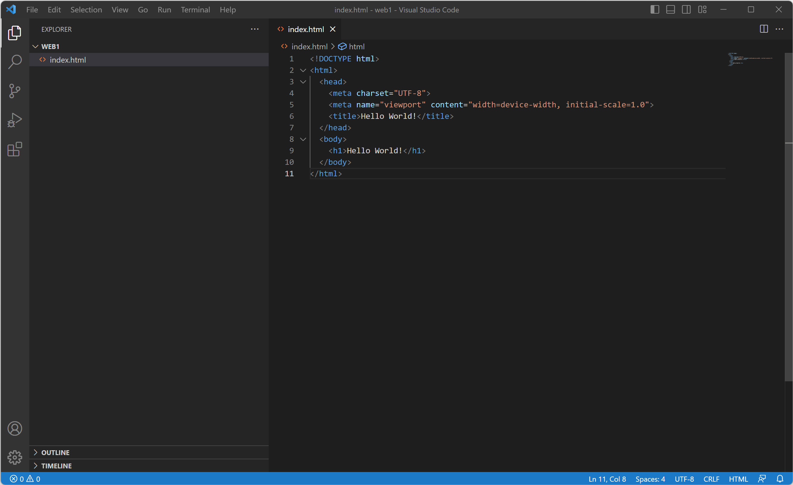Open the Terminal menu
The width and height of the screenshot is (793, 485).
point(195,10)
